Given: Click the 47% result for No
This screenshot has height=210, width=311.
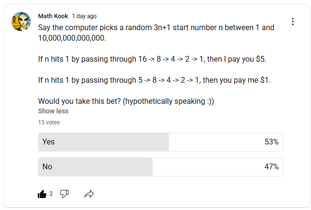Looking at the screenshot, I should click(271, 166).
